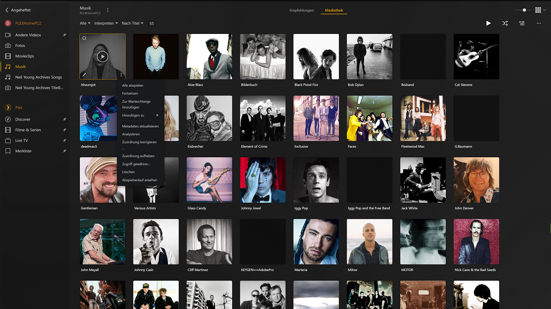Edit Ahzumjot with the pencil icon
The height and width of the screenshot is (309, 551).
coord(84,74)
